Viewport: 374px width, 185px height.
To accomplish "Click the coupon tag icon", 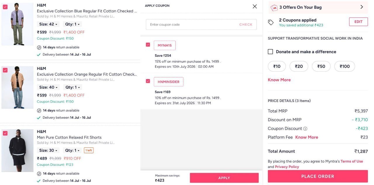I will click(x=271, y=22).
